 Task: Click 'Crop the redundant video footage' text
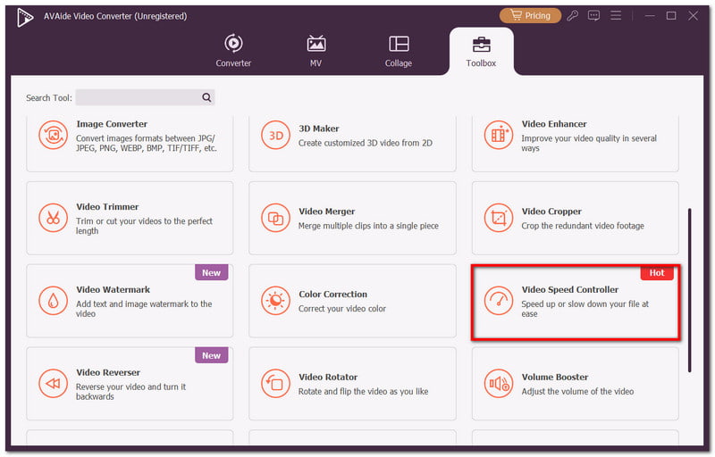tap(583, 226)
